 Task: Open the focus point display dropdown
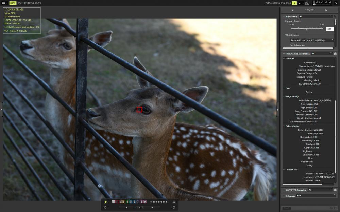308,3
